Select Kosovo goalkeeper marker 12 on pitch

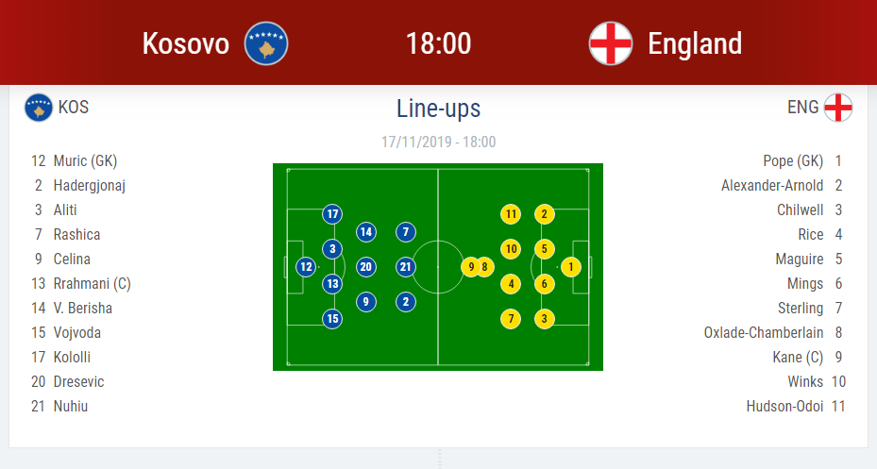[x=307, y=267]
